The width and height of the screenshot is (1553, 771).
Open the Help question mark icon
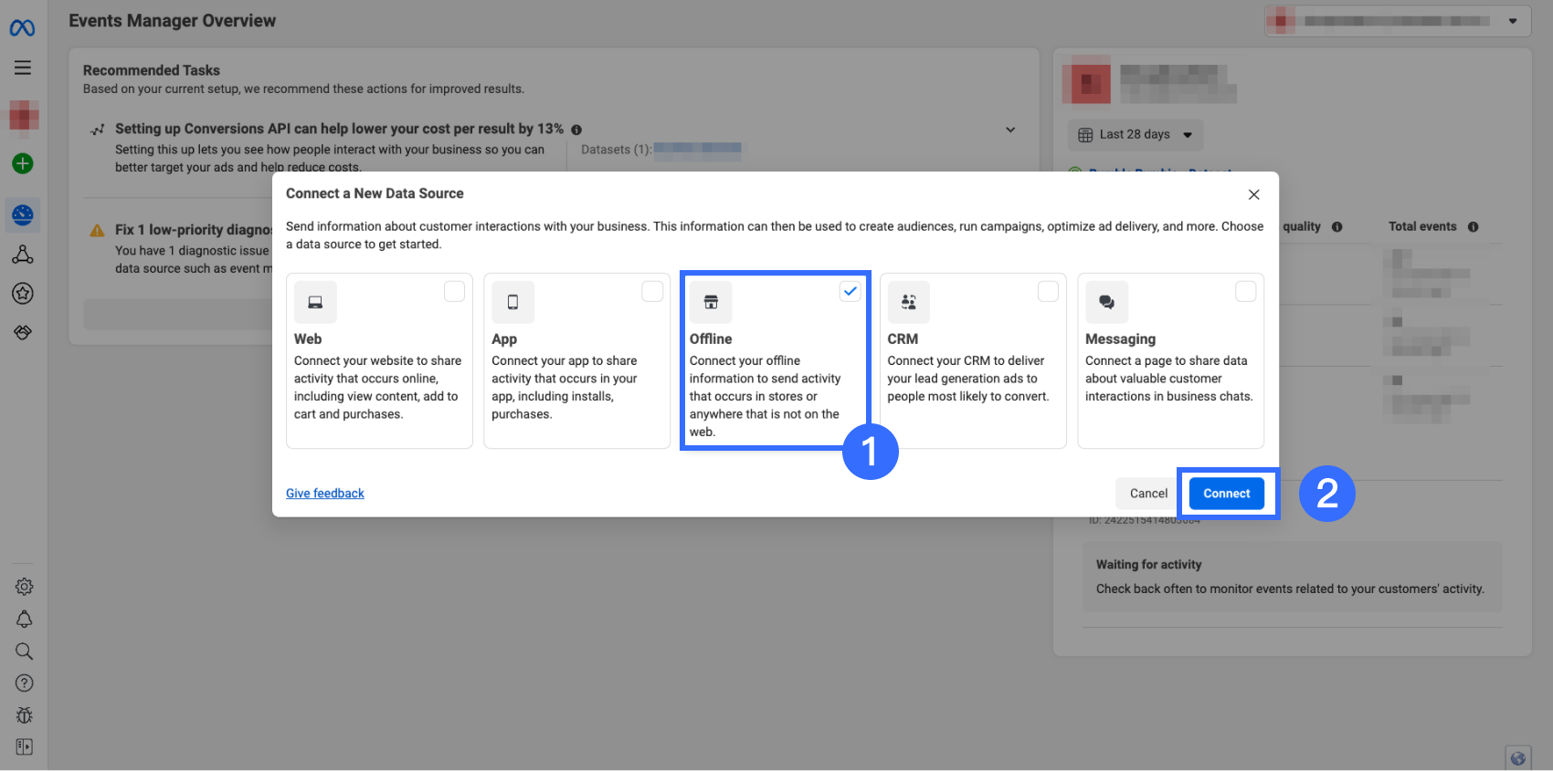click(25, 683)
